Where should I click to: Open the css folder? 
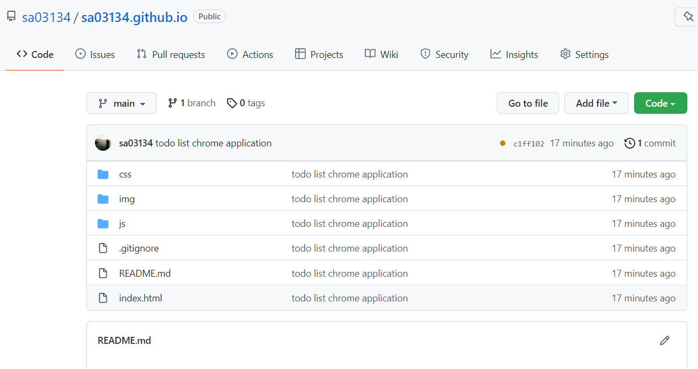[x=125, y=174]
